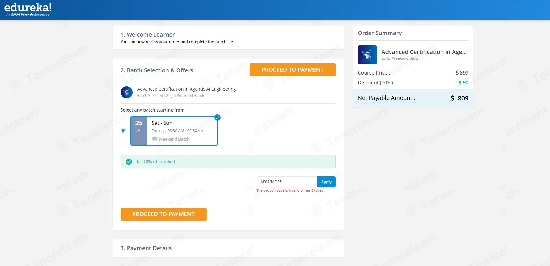The height and width of the screenshot is (266, 550).
Task: Click the Flat 10% off applied banner
Action: point(228,162)
